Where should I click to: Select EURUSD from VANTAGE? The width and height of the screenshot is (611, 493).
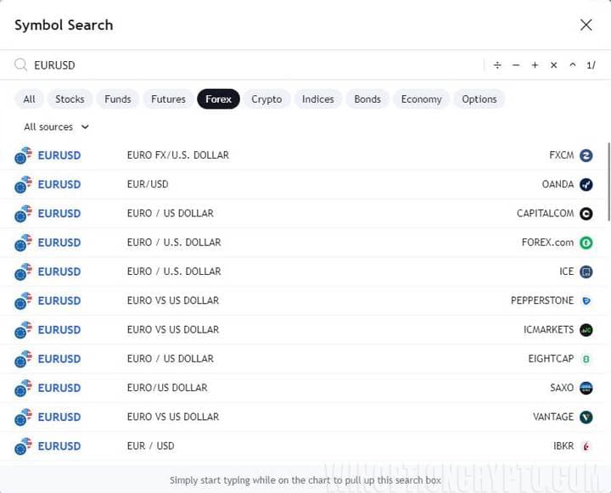click(x=305, y=417)
